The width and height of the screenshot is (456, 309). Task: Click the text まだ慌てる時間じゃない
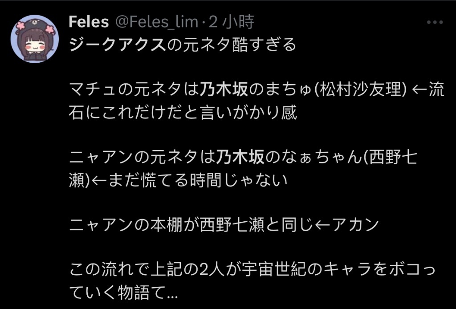pyautogui.click(x=197, y=180)
